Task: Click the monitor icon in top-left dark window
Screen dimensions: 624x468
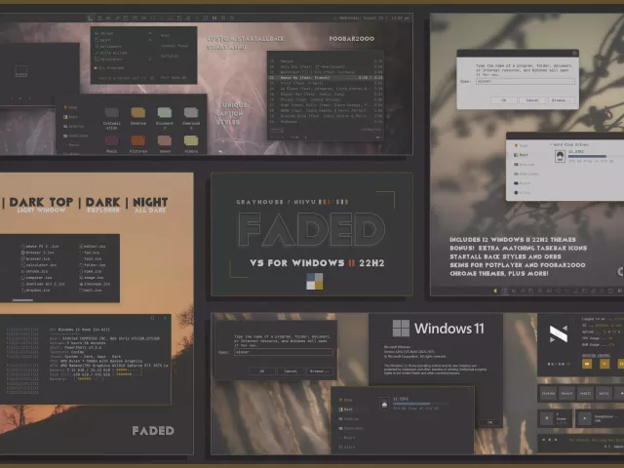Action: click(x=21, y=71)
